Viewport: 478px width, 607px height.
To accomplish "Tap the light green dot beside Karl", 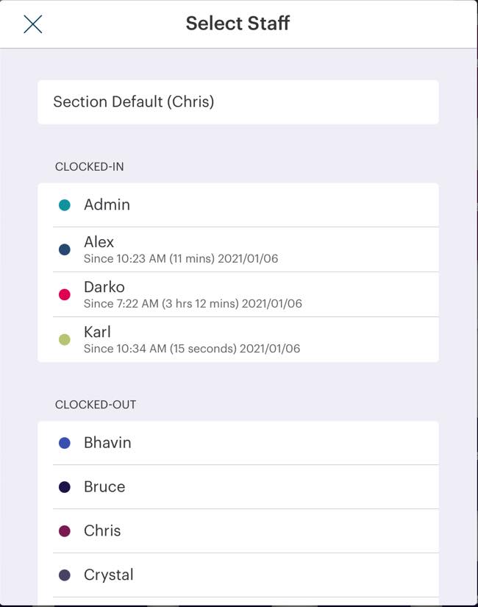I will 65,339.
